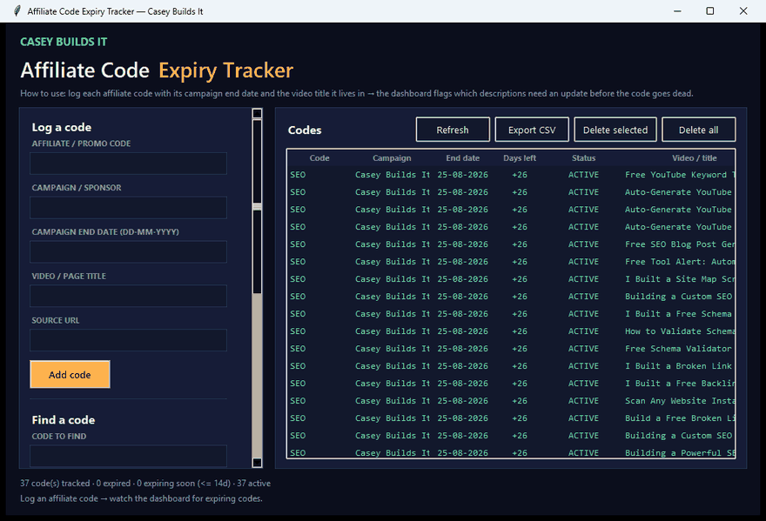This screenshot has height=521, width=766.
Task: Focus the Campaign / Sponsor field
Action: 129,208
